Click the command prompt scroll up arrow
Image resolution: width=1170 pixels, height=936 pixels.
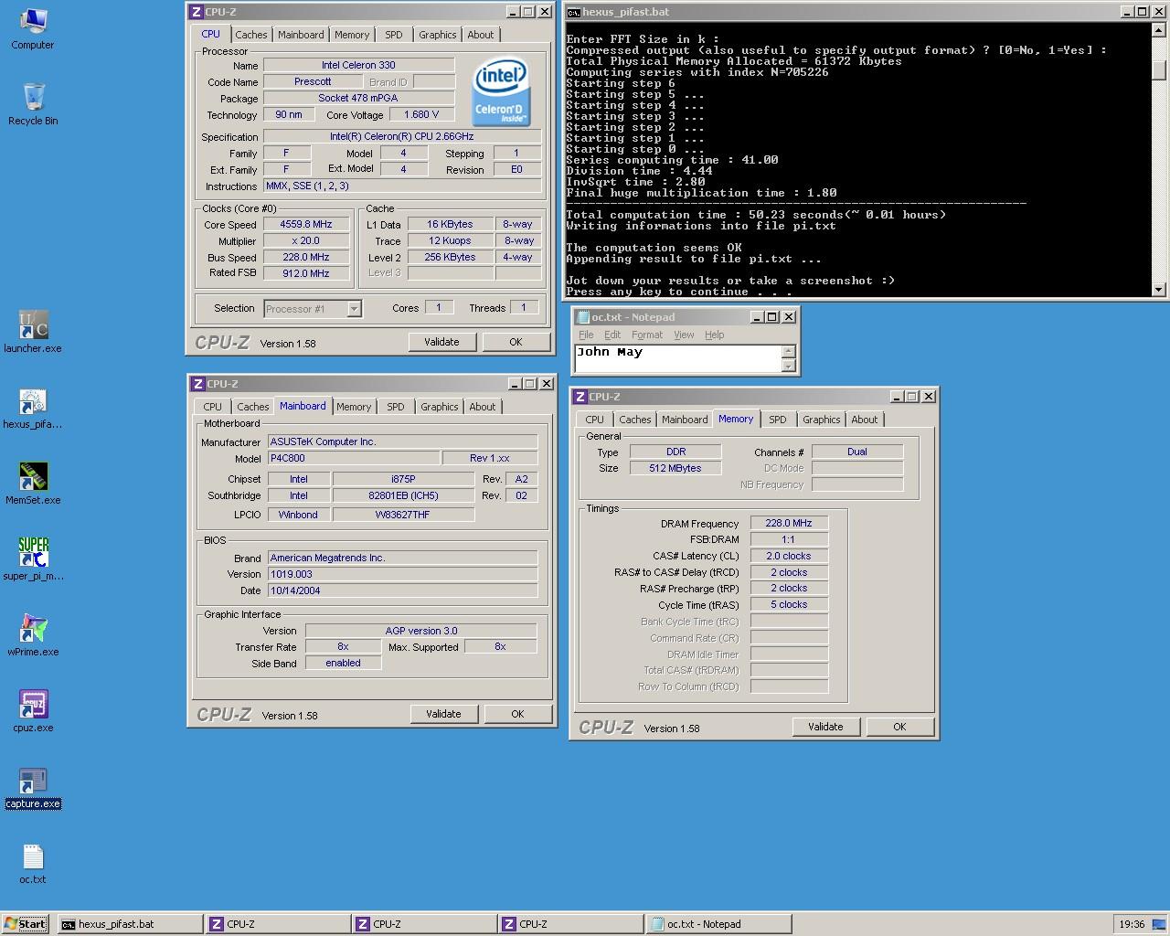coord(1158,30)
